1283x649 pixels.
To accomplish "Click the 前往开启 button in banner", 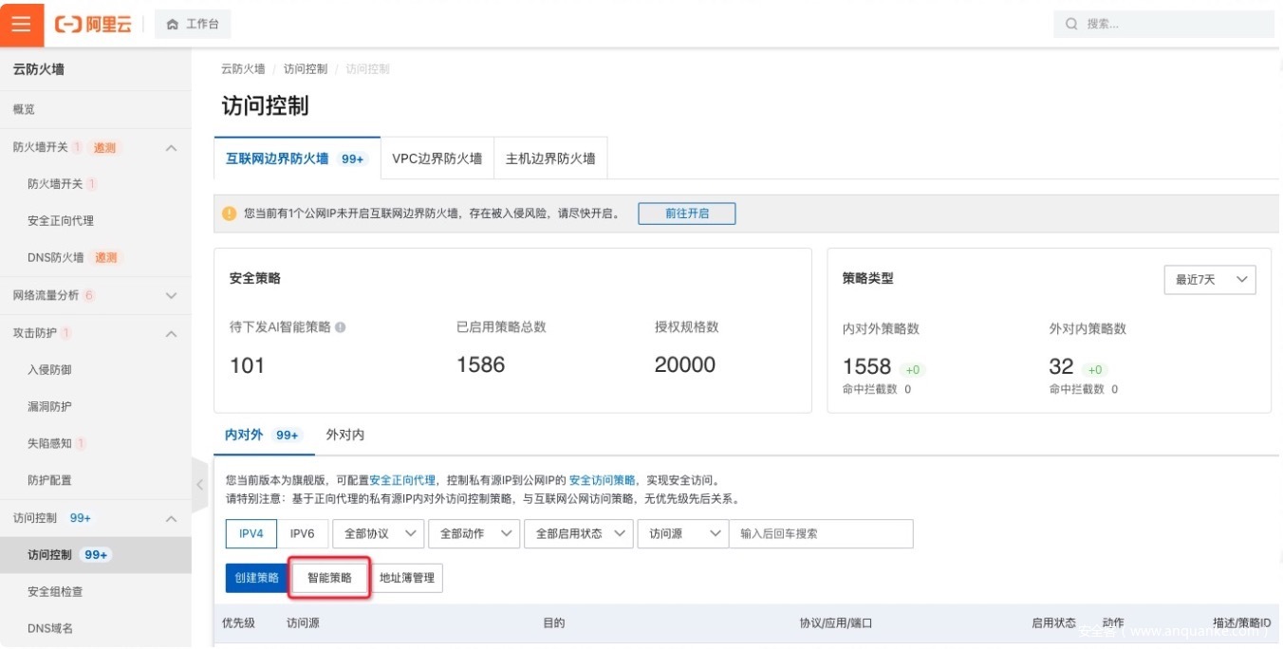I will click(x=686, y=213).
